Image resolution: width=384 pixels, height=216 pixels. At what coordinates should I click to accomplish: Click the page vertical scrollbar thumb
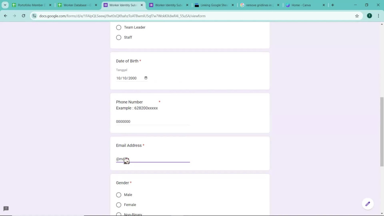(x=382, y=132)
